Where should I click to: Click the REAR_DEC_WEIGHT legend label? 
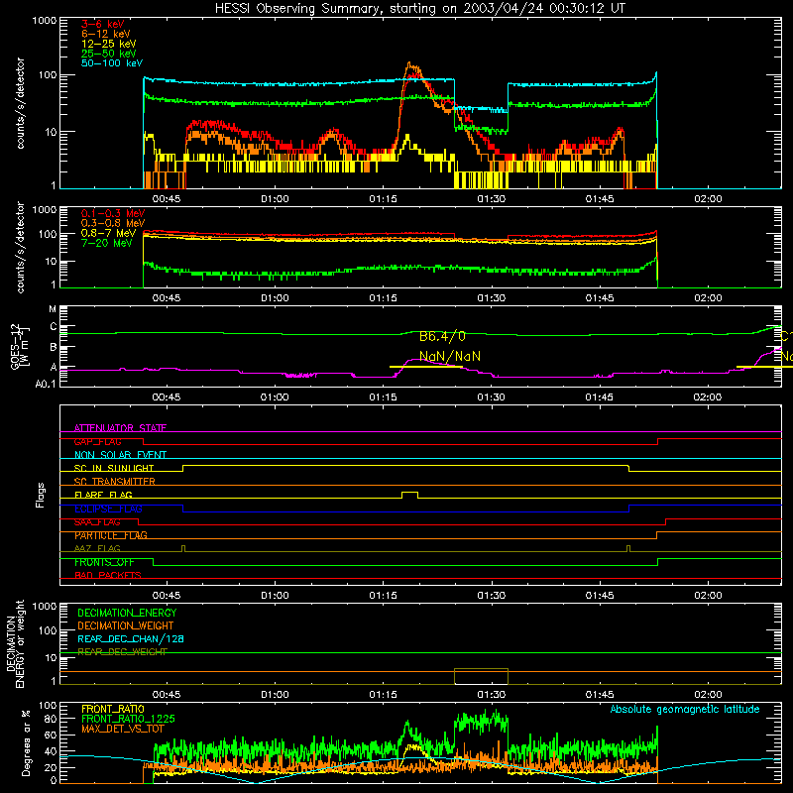coord(122,652)
